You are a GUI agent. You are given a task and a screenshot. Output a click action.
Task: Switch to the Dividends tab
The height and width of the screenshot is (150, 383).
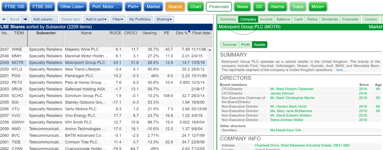tap(330, 19)
